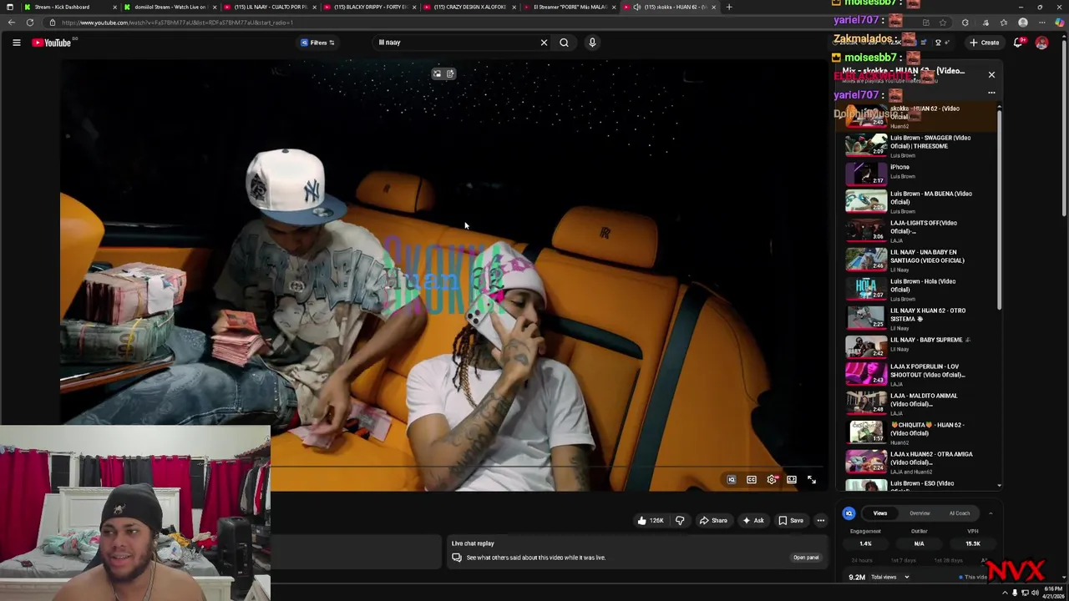
Task: Go to YouTube home via logo
Action: pos(52,43)
